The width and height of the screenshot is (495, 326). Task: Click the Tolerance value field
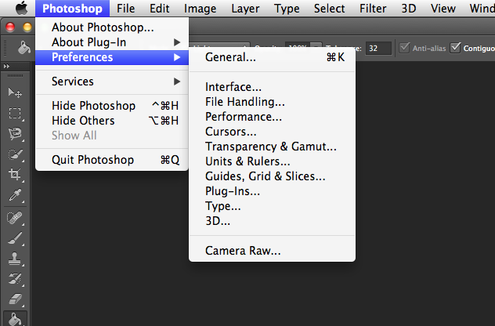(378, 49)
